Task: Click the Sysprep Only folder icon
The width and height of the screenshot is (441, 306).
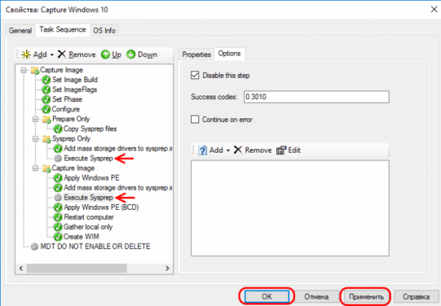Action: tap(46, 139)
